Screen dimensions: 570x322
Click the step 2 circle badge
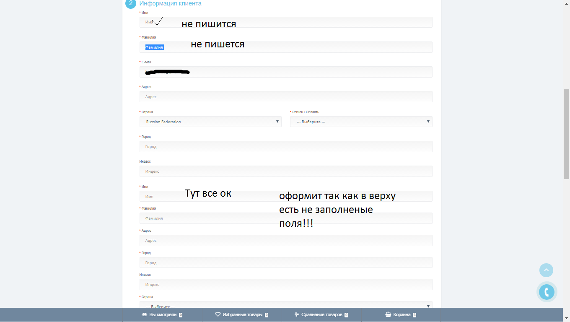131,3
